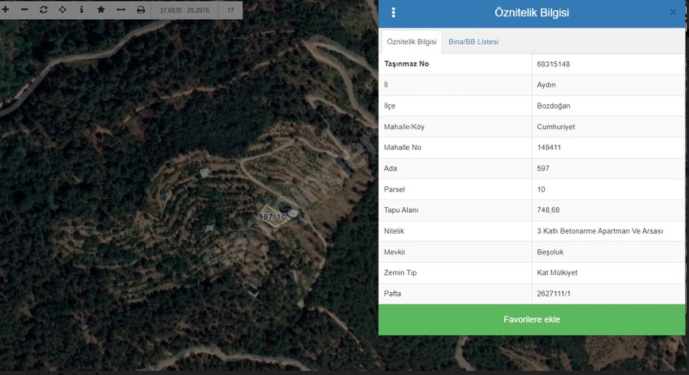This screenshot has width=689, height=375.
Task: Refresh the map view
Action: click(x=44, y=9)
